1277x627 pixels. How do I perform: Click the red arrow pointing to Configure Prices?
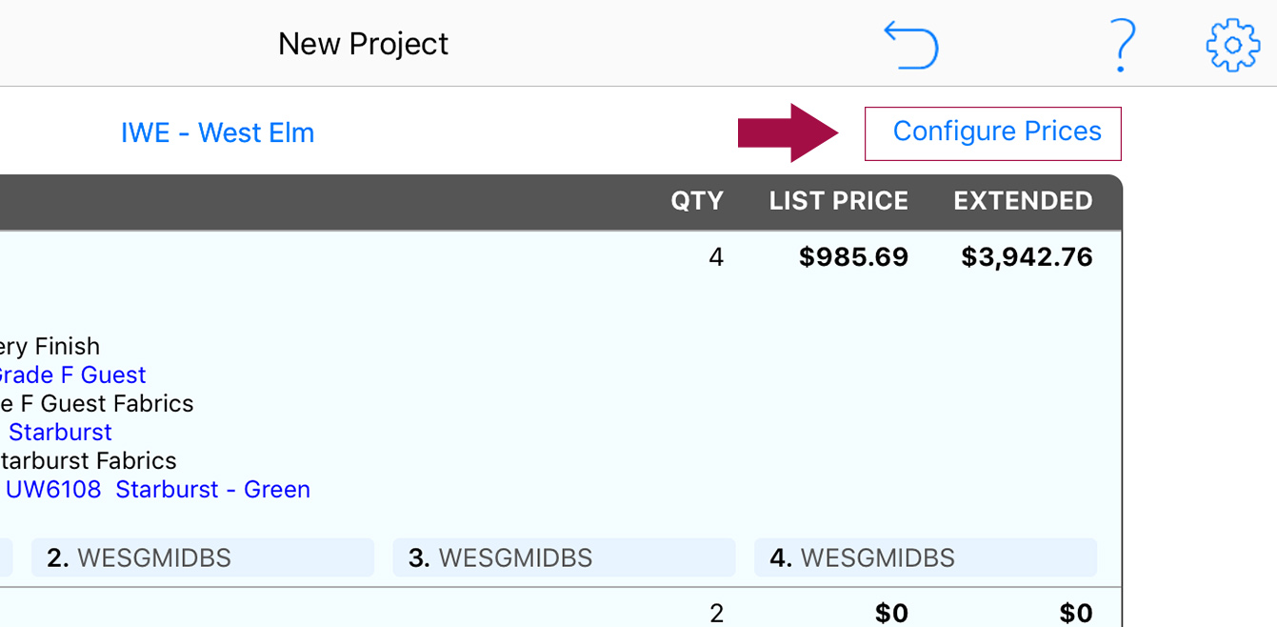(788, 132)
